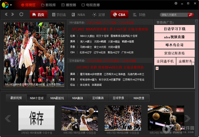Select the 首页 home button

click(38, 15)
